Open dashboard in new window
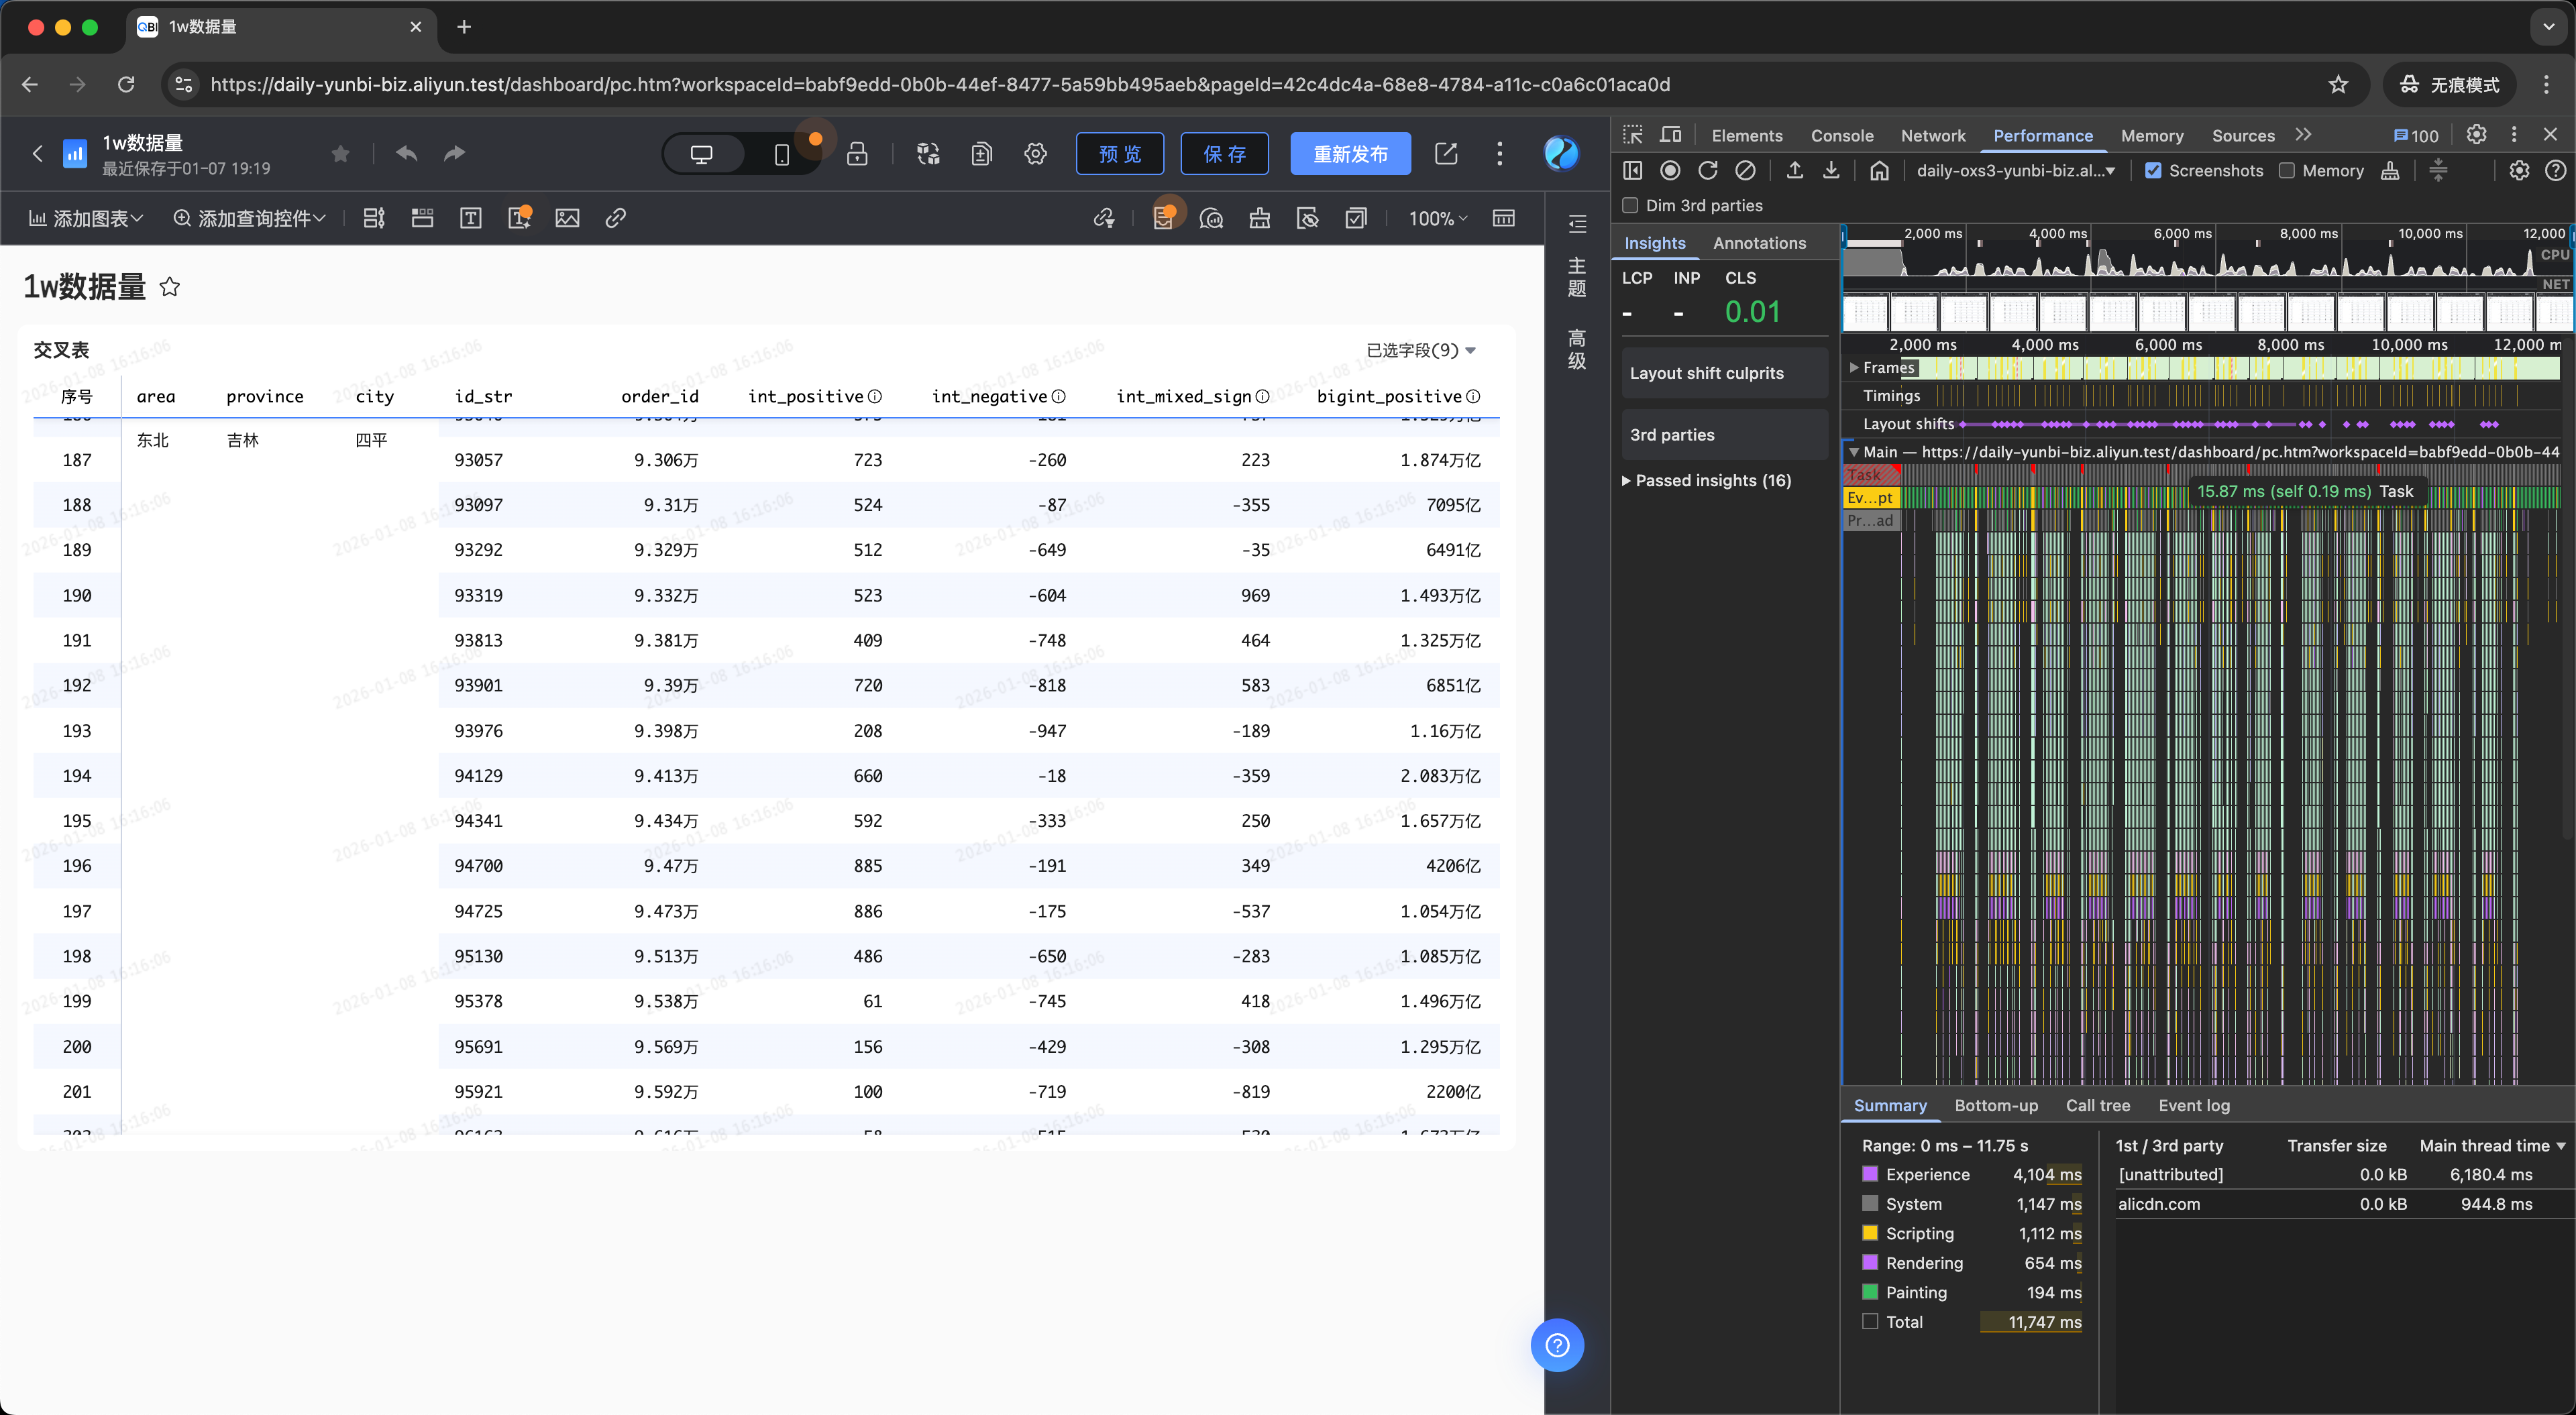This screenshot has height=1415, width=2576. tap(1446, 153)
